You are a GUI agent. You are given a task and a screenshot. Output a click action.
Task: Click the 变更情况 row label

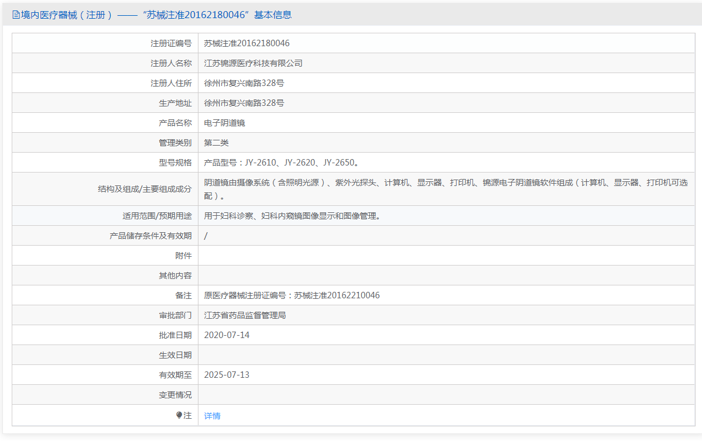tap(175, 395)
